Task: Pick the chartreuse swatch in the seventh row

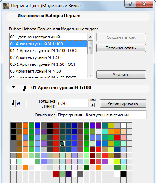Action: coord(117,162)
